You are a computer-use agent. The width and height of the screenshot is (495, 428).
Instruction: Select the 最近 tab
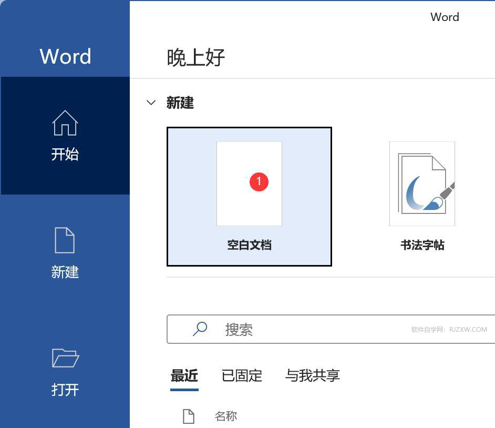pyautogui.click(x=184, y=375)
